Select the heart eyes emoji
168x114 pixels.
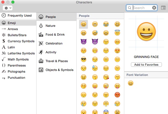click(117, 51)
